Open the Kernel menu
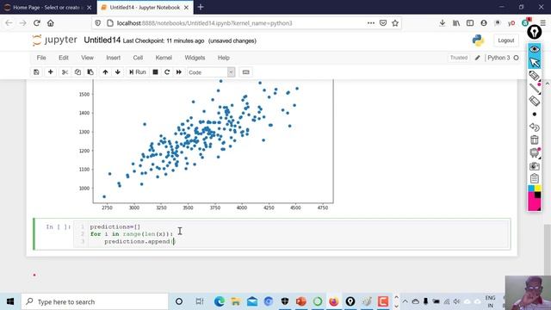The height and width of the screenshot is (310, 551). coord(164,58)
